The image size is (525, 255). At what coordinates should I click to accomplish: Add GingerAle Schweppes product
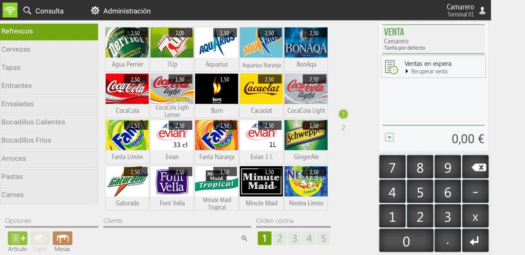coord(306,142)
